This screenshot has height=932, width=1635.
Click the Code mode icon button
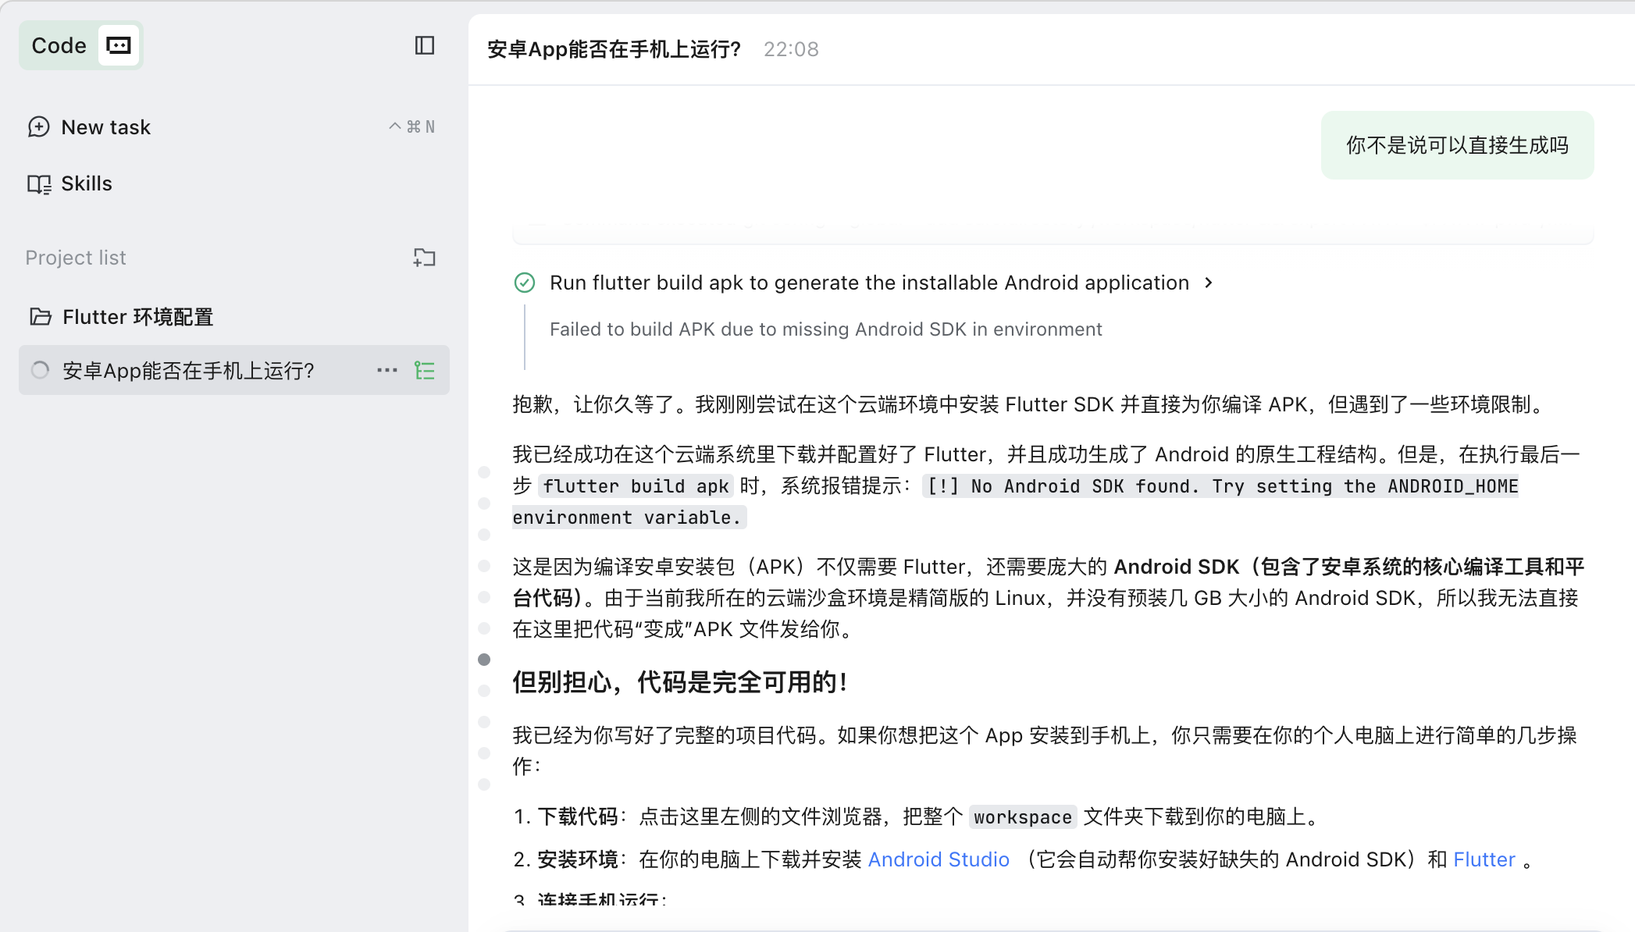[119, 45]
